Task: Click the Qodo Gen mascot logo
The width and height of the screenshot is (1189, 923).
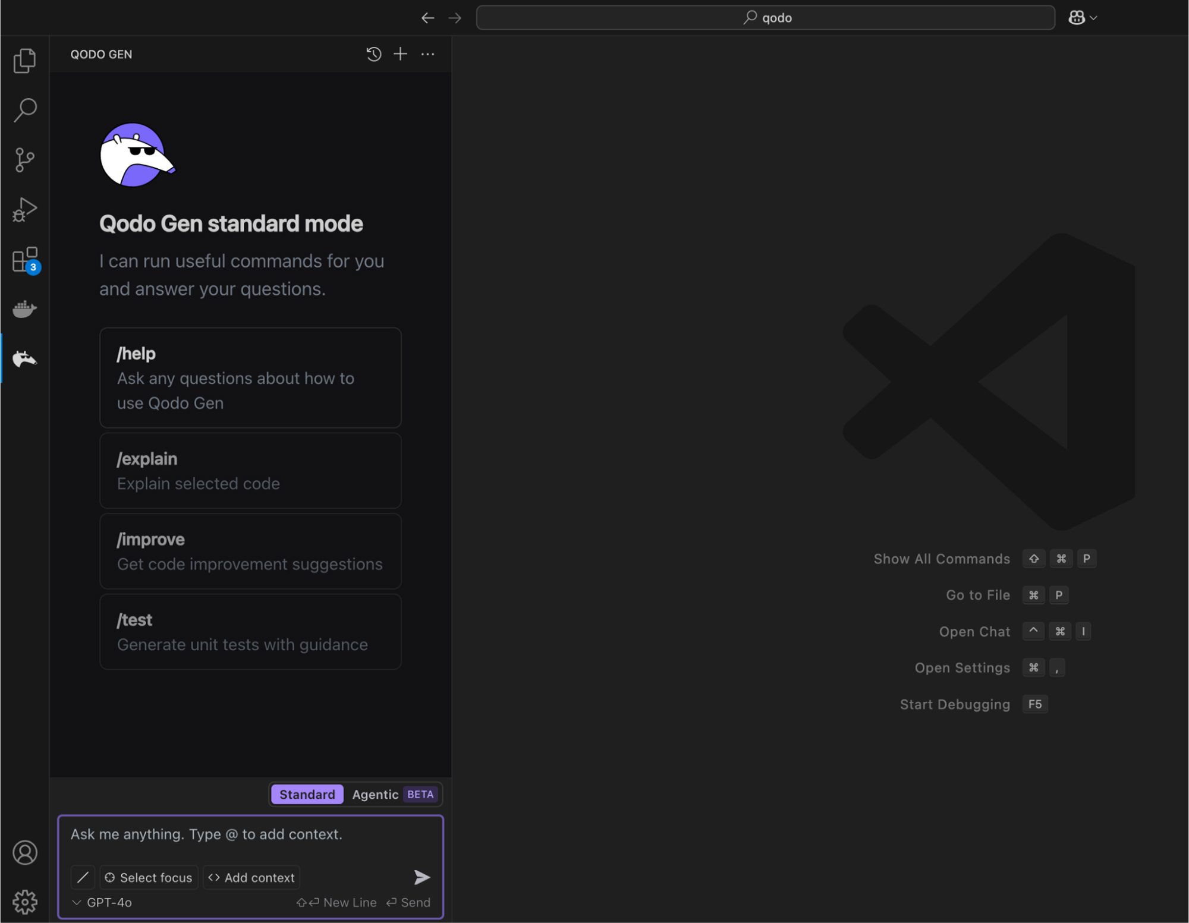Action: click(x=138, y=155)
